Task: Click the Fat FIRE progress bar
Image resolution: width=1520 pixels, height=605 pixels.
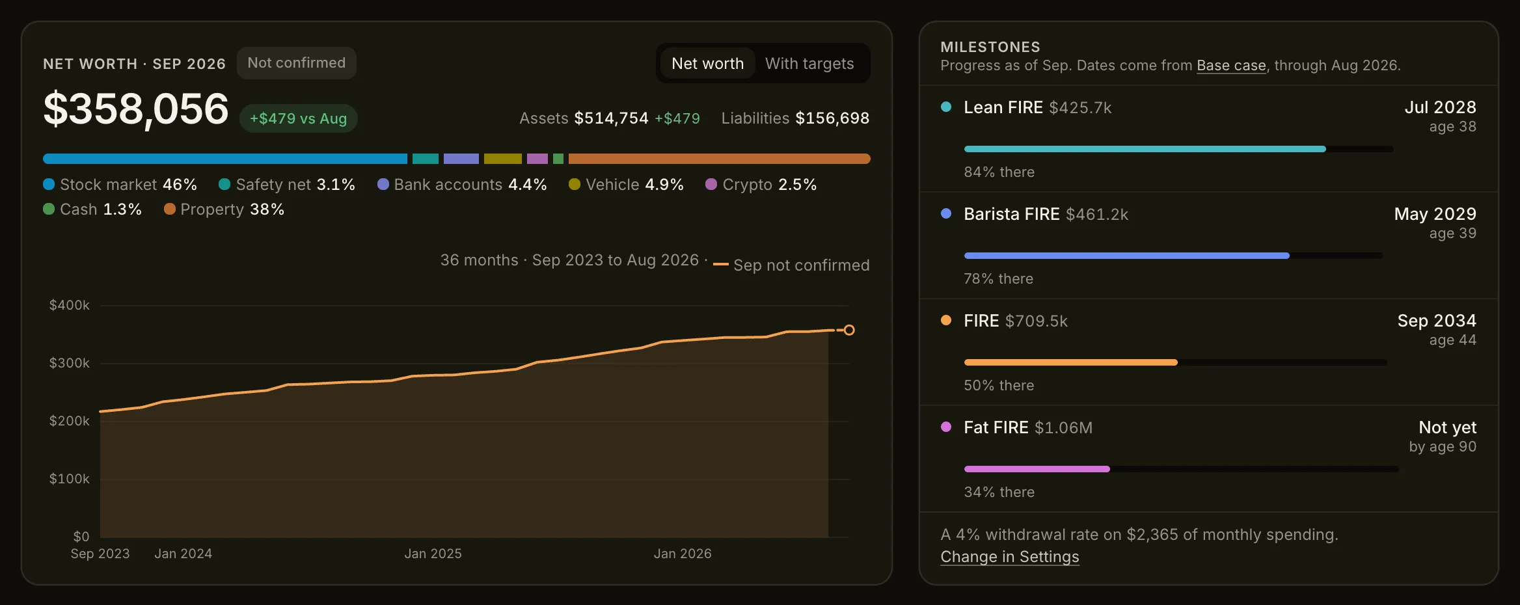Action: pos(1182,469)
